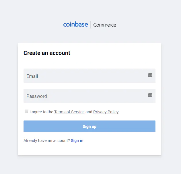Click the vertical separator in the logo
The image size is (181, 174).
coord(91,25)
